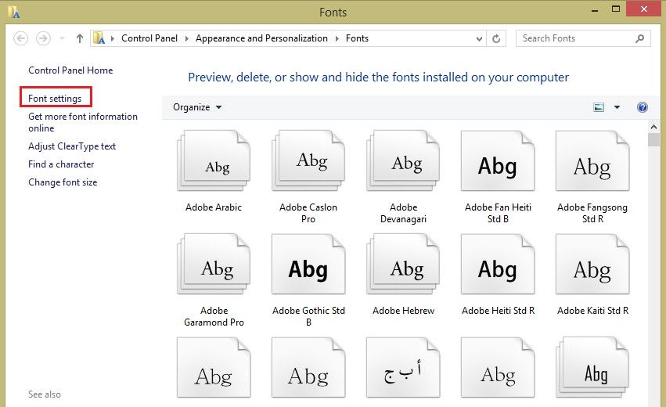Open the Font settings link

coord(55,99)
